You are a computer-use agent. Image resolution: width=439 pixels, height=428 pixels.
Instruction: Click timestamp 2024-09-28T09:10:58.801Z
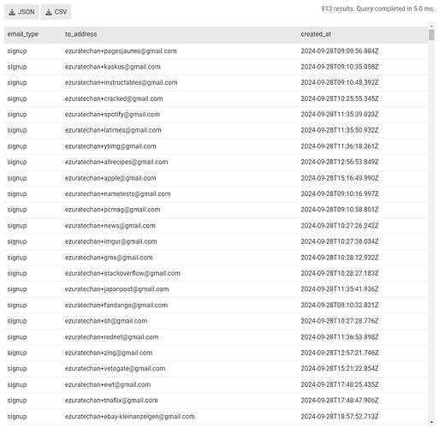click(340, 210)
